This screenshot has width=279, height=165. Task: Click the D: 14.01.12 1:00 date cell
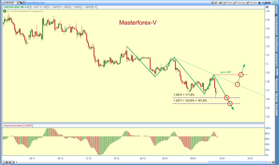39,7
